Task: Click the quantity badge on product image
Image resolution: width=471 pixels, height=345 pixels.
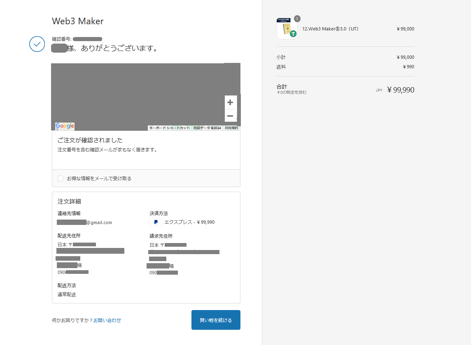Action: tap(297, 19)
